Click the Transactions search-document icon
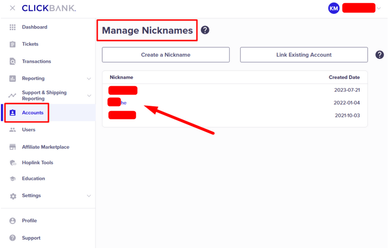The height and width of the screenshot is (249, 389). click(12, 61)
